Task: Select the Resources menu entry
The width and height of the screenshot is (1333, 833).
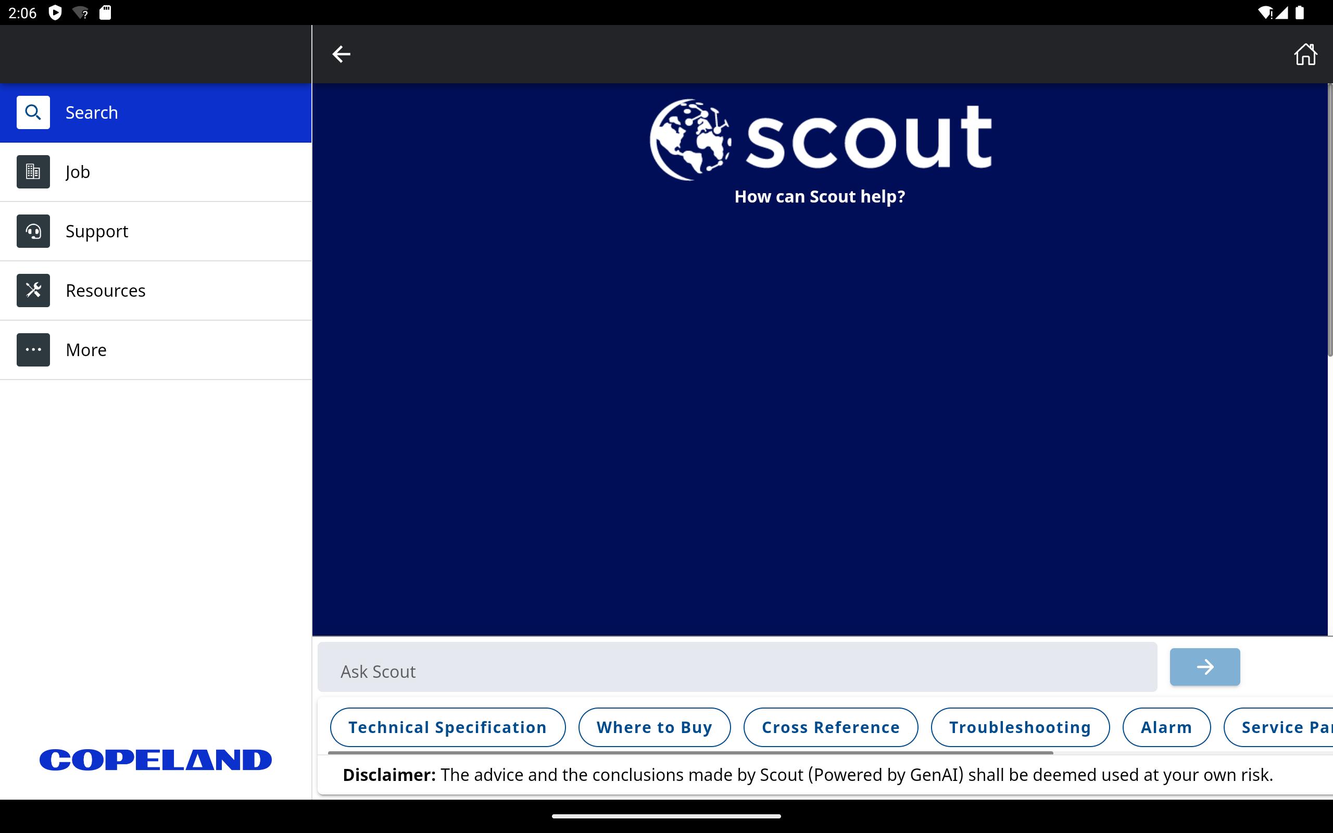Action: pyautogui.click(x=155, y=291)
